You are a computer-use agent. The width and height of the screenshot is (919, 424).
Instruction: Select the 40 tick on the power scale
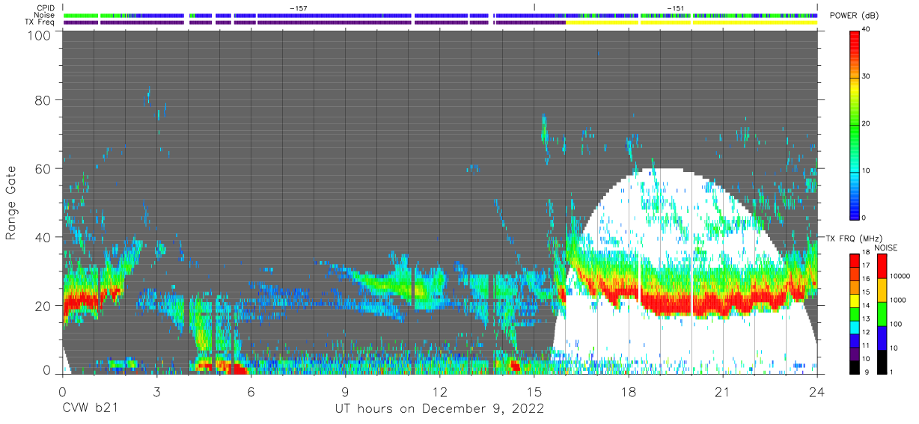(867, 30)
